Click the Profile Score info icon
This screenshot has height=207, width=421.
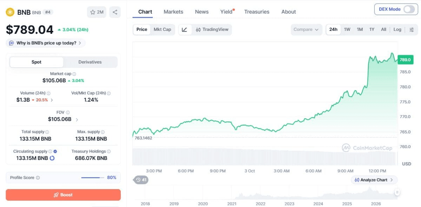pyautogui.click(x=38, y=177)
